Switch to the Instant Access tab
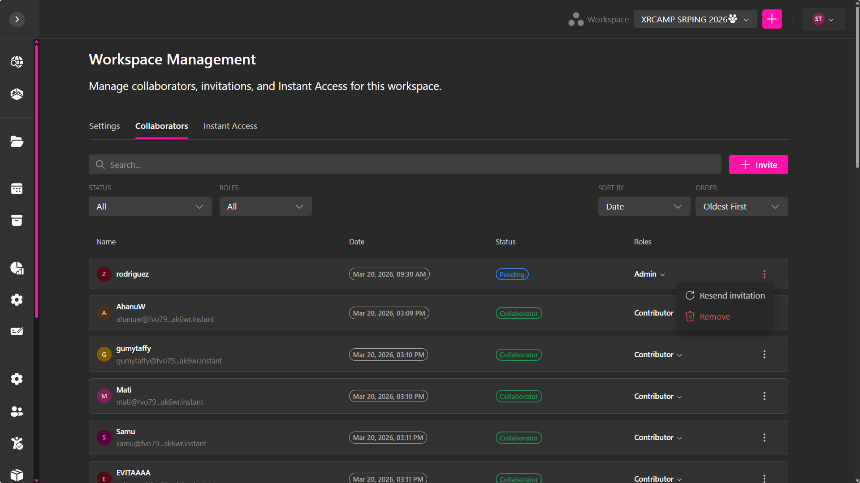The image size is (860, 483). pyautogui.click(x=230, y=126)
